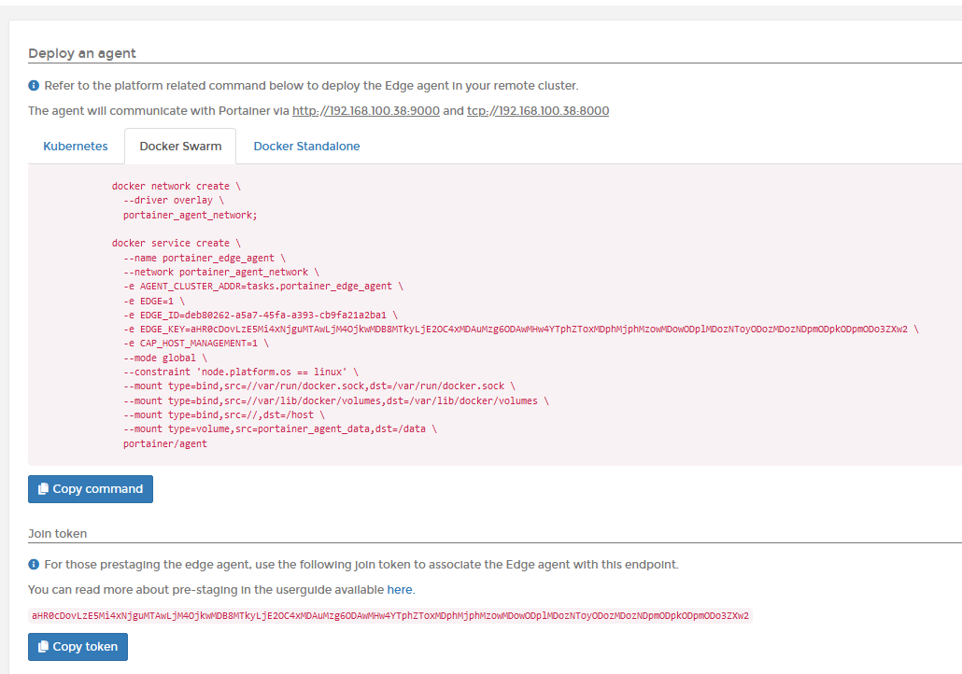Click the 'dst=/host' mount line
Screen dimensions: 962x674
coord(224,414)
